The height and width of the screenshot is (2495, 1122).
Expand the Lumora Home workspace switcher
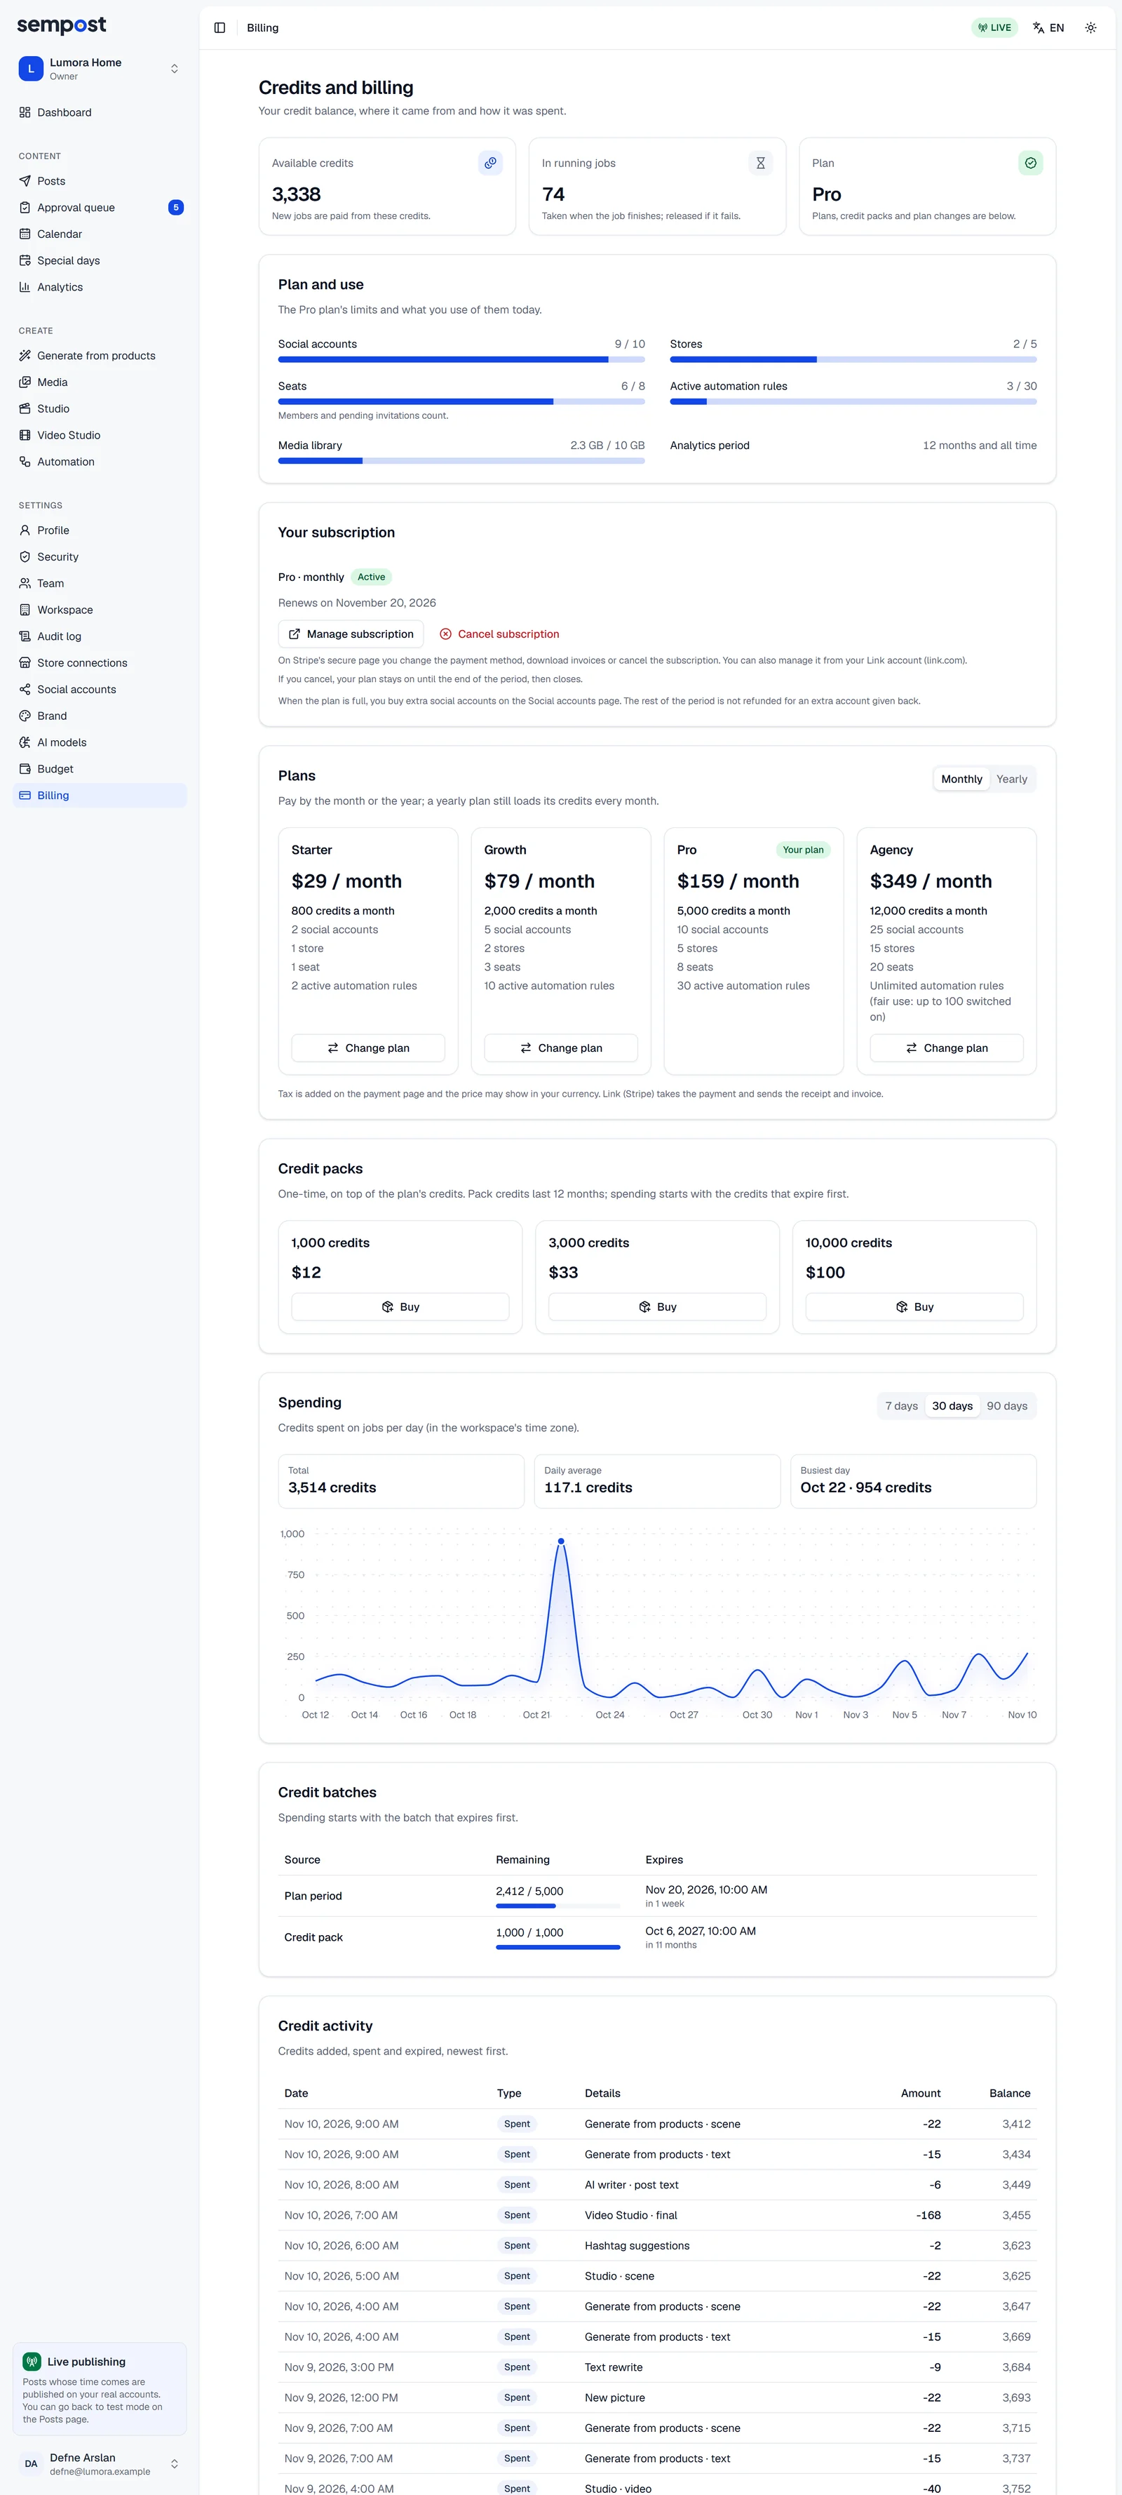point(100,69)
